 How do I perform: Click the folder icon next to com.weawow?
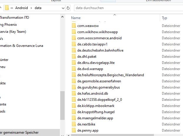(x=74, y=26)
